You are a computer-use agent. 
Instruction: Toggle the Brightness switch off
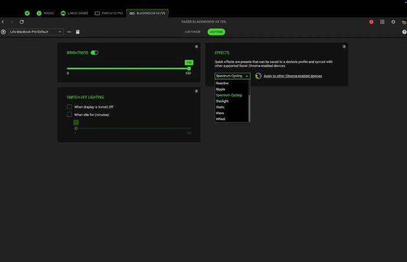94,53
